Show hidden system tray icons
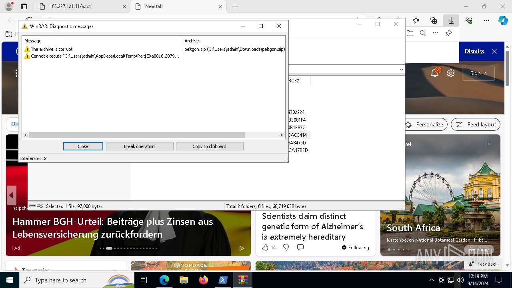This screenshot has width=512, height=288. (x=431, y=280)
